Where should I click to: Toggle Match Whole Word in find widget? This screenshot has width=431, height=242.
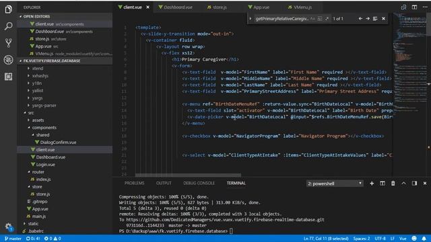coord(320,19)
